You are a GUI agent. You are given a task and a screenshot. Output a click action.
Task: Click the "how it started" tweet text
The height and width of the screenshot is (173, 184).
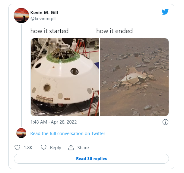click(49, 31)
